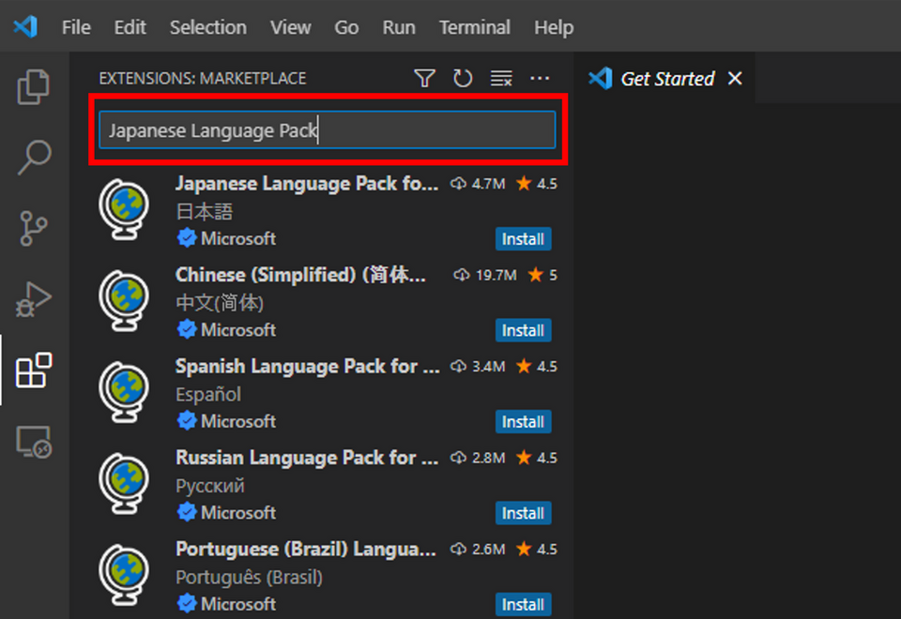Open Run and Debug view
This screenshot has width=901, height=619.
[x=34, y=298]
